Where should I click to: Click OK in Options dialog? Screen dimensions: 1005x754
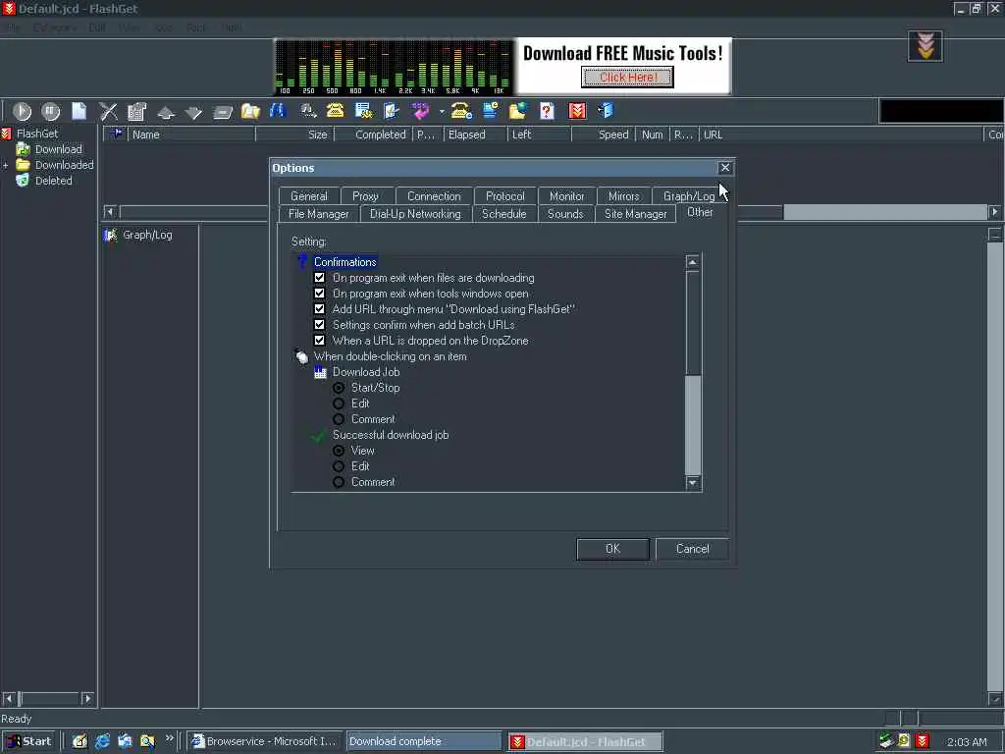coord(612,549)
